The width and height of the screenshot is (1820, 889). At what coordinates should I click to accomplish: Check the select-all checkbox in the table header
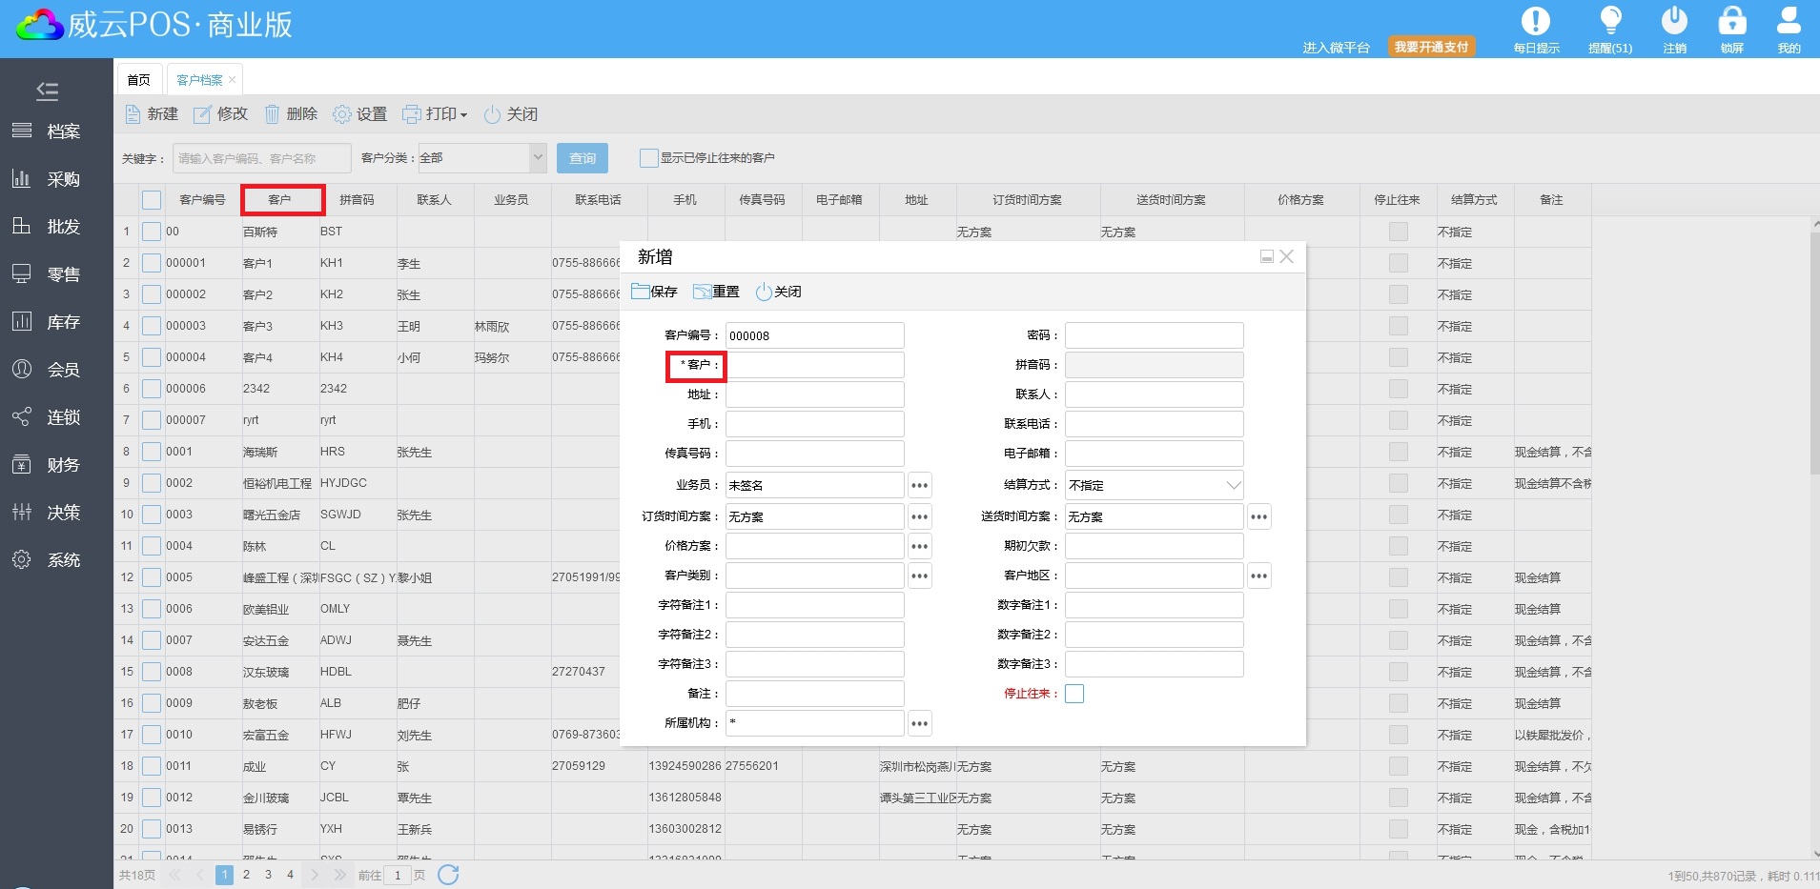point(152,200)
